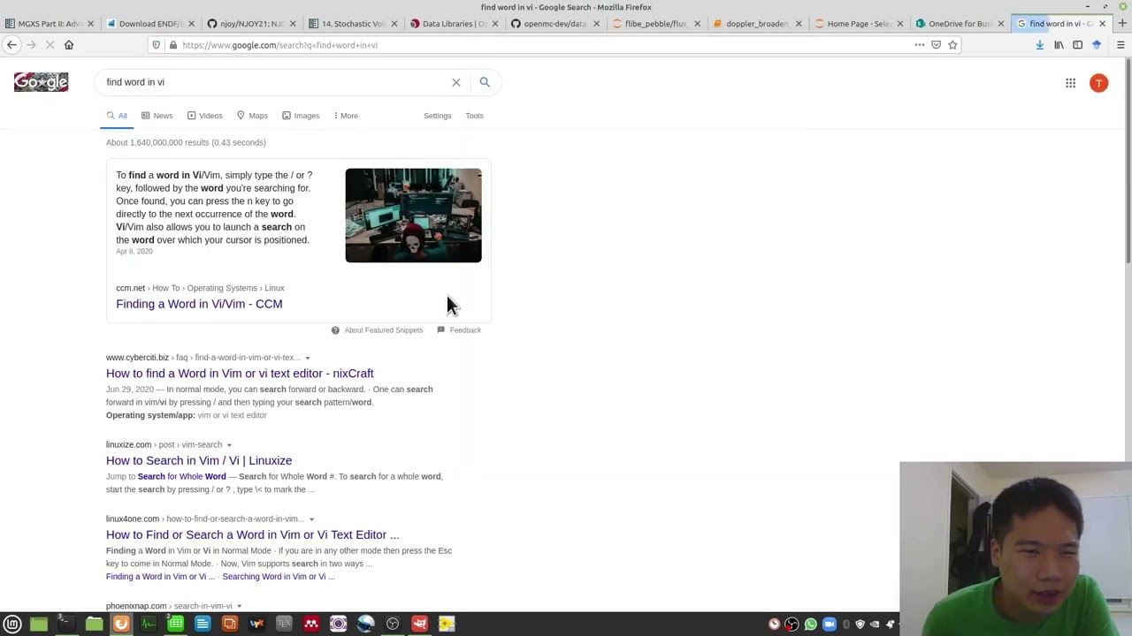Open the Google account avatar
This screenshot has width=1132, height=636.
[x=1098, y=83]
